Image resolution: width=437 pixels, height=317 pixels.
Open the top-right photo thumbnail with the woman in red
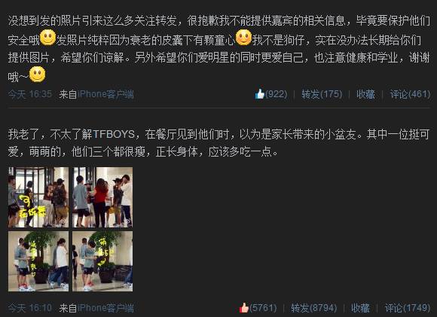point(102,197)
